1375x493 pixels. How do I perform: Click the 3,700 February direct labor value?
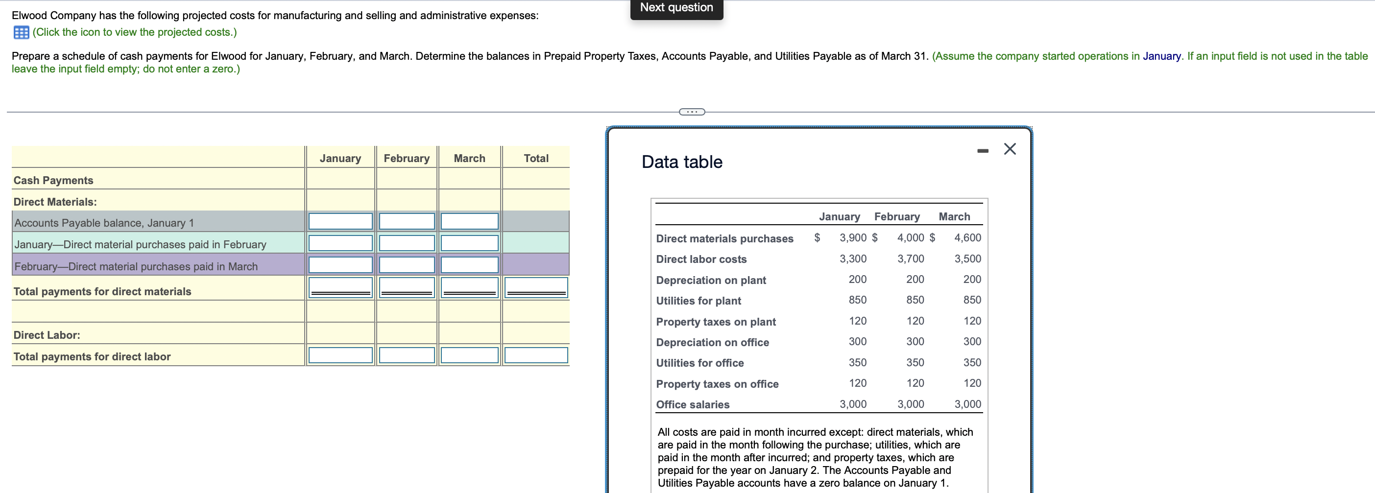tap(910, 259)
